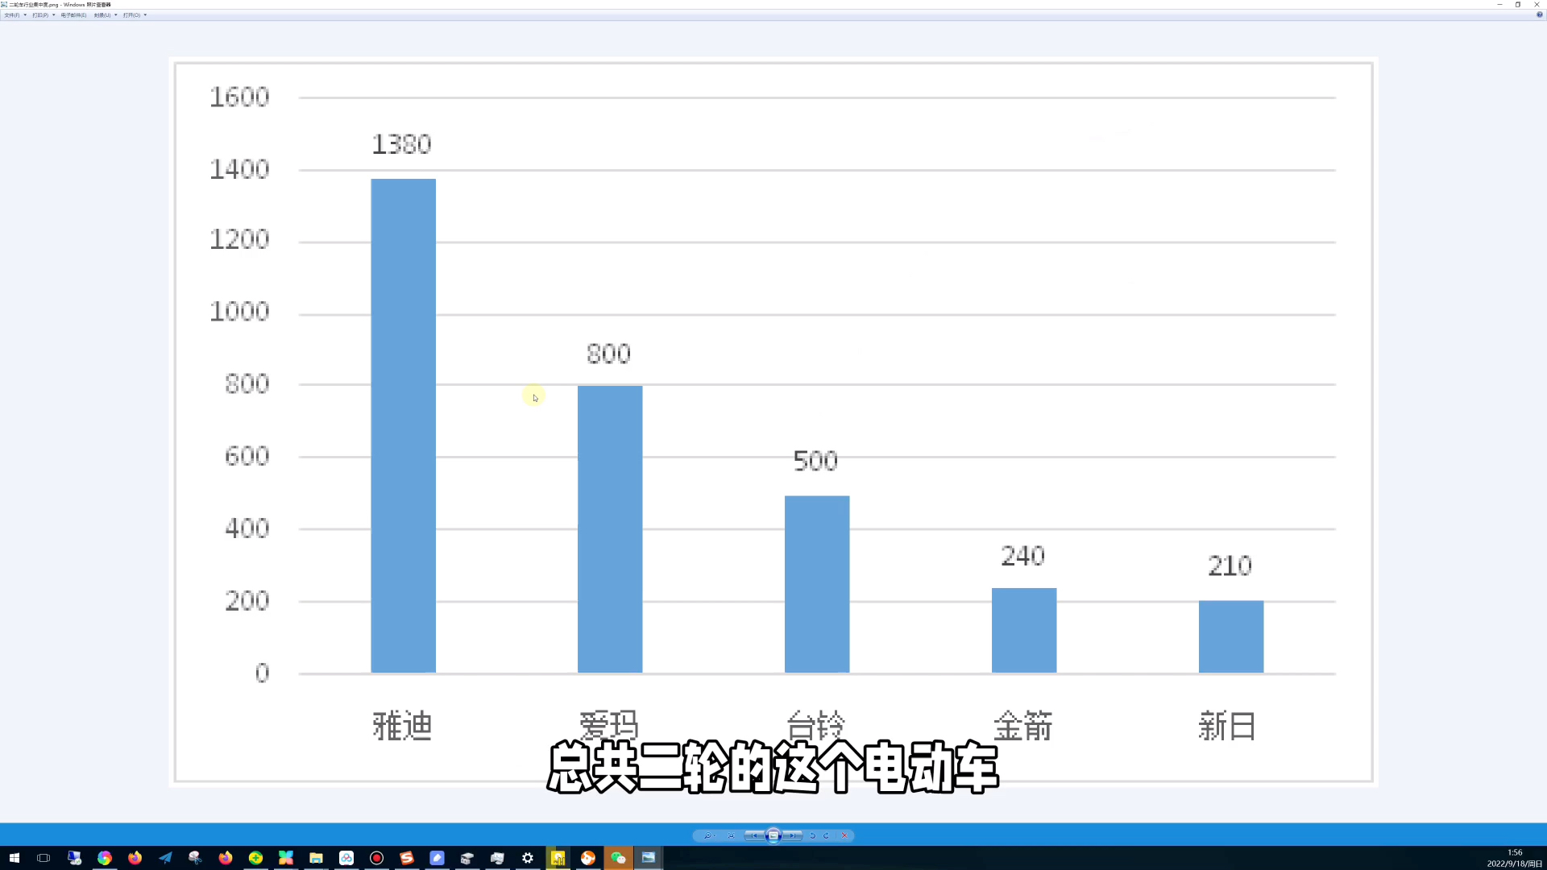The height and width of the screenshot is (870, 1547).
Task: Open the 文件(F) menu
Action: pos(15,15)
